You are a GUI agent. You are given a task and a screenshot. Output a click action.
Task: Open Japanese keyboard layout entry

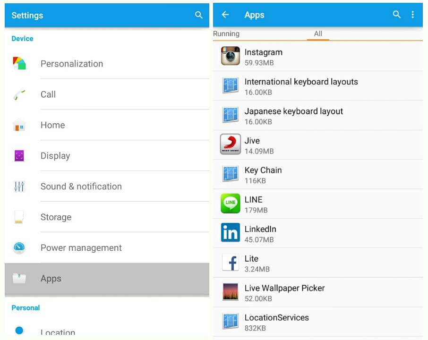tap(318, 115)
